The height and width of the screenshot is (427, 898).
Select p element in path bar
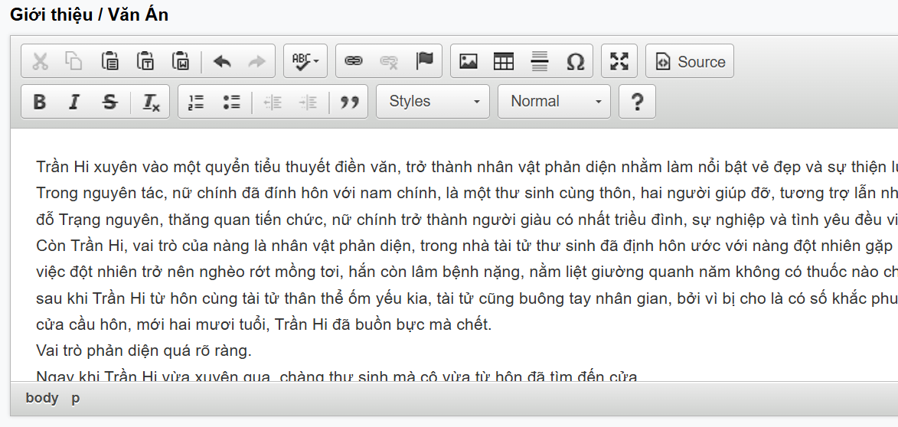pos(76,399)
